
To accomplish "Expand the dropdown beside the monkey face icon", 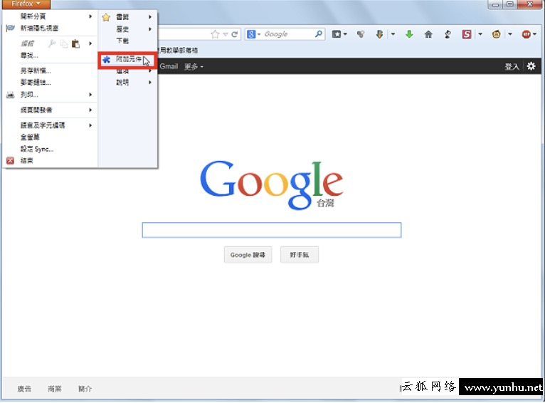I will [510, 34].
